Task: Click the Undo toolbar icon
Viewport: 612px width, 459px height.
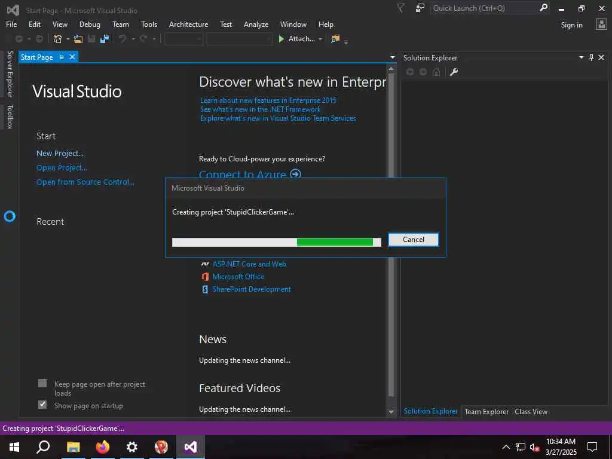Action: pyautogui.click(x=123, y=39)
